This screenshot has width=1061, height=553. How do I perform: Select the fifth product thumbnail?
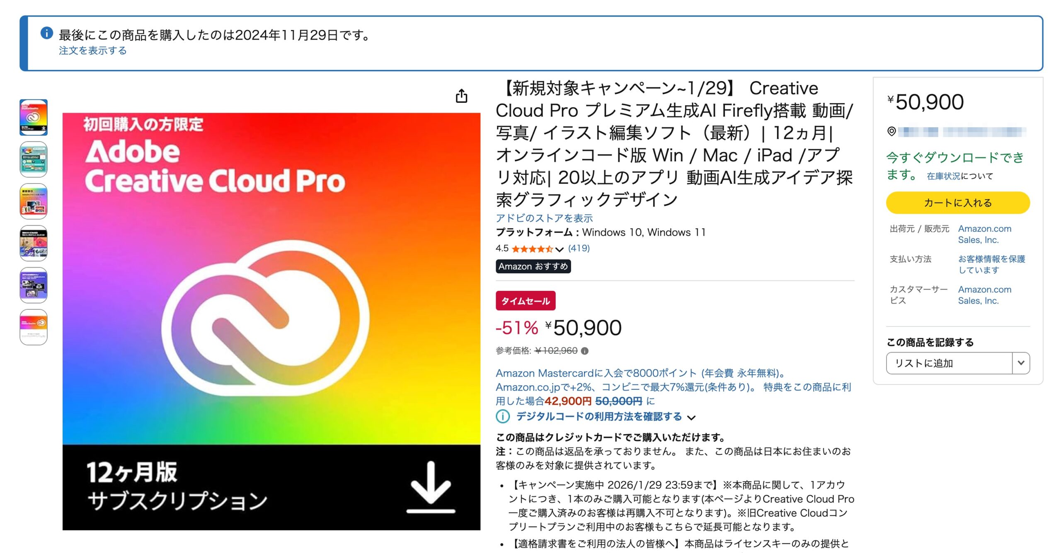[34, 285]
